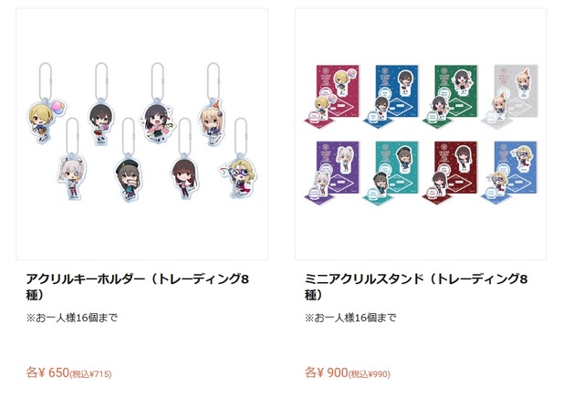
Task: Click the 各¥650 keychain price text
Action: pyautogui.click(x=68, y=373)
